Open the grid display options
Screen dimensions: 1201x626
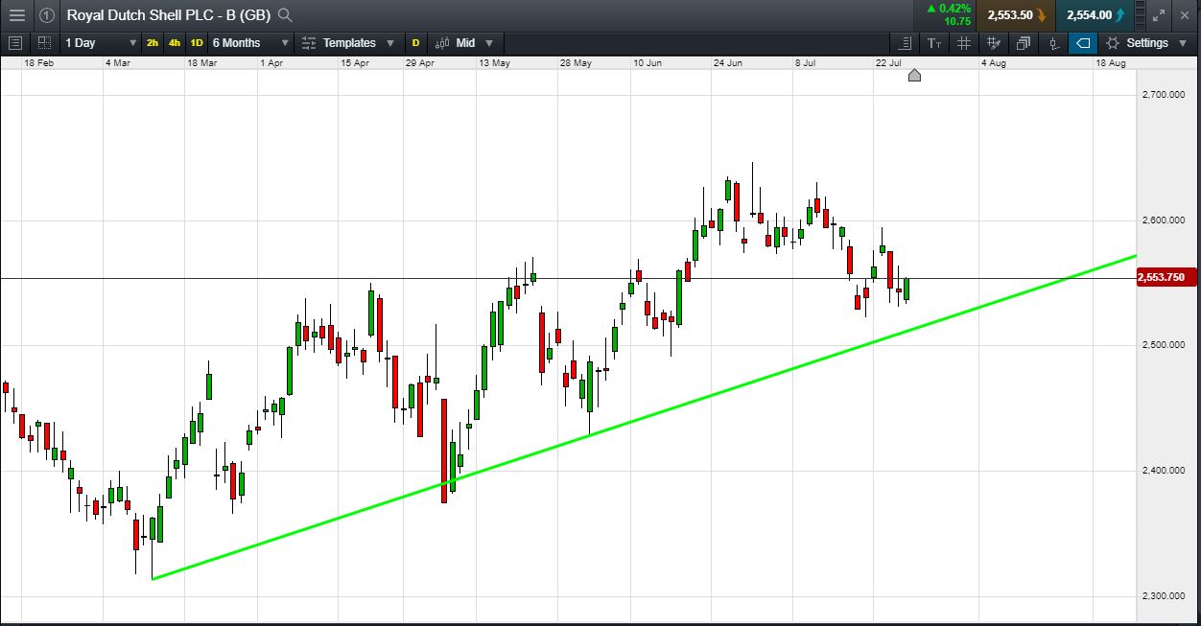click(963, 43)
